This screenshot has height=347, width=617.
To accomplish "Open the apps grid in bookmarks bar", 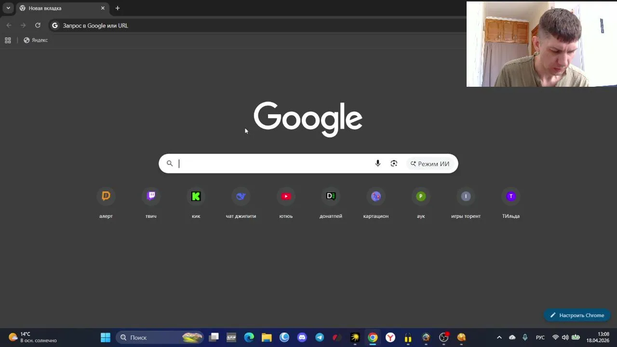I will click(x=8, y=40).
